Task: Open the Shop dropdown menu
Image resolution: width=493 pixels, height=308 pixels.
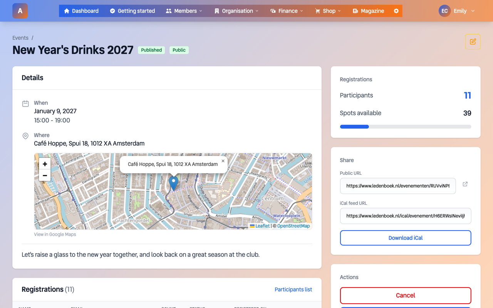Action: (328, 11)
